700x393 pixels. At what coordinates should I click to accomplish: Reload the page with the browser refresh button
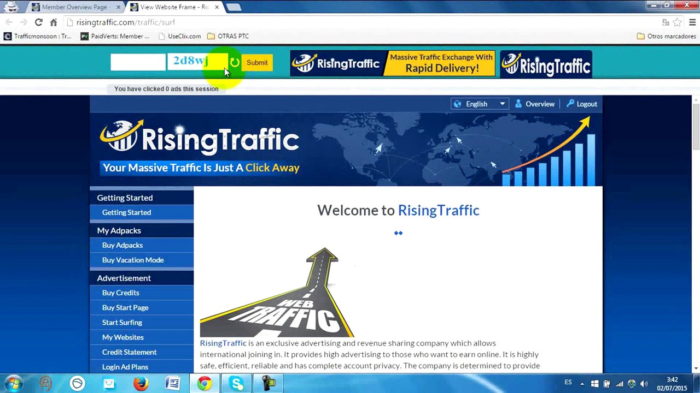[x=38, y=22]
